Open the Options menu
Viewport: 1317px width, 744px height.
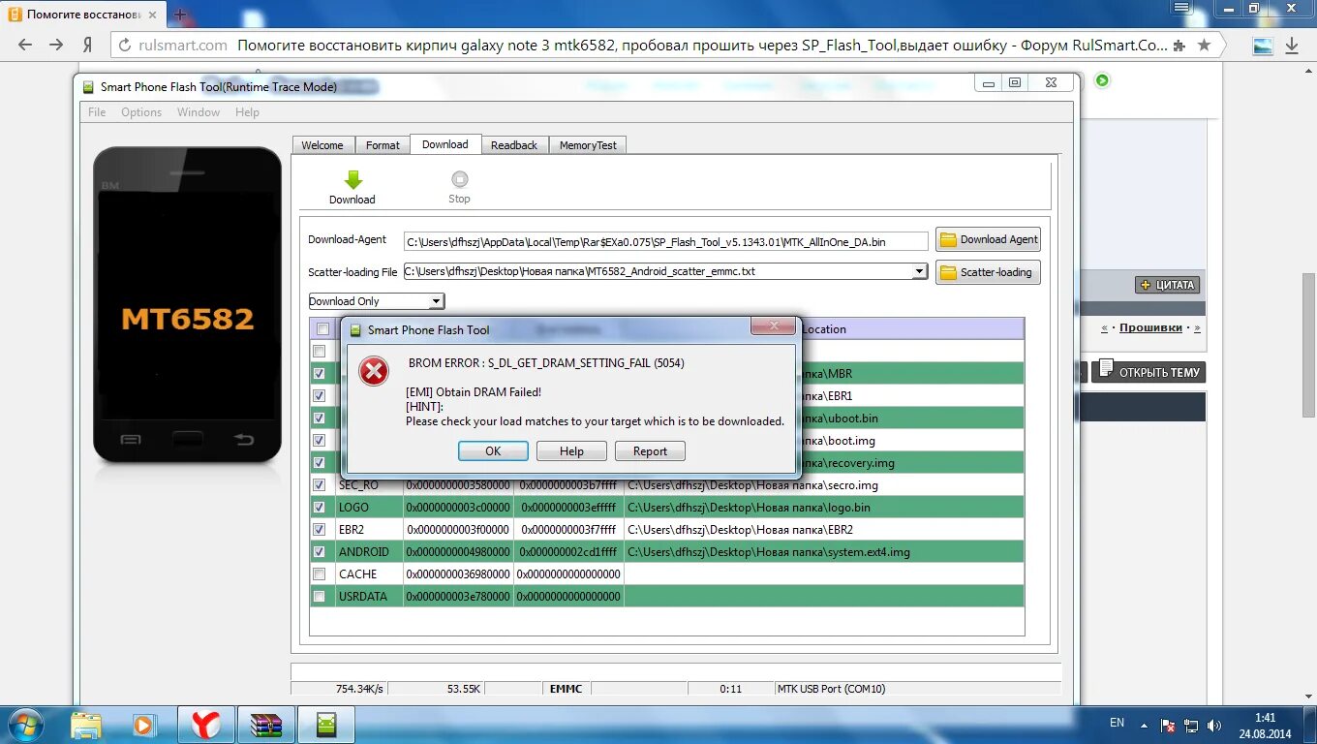pyautogui.click(x=141, y=112)
